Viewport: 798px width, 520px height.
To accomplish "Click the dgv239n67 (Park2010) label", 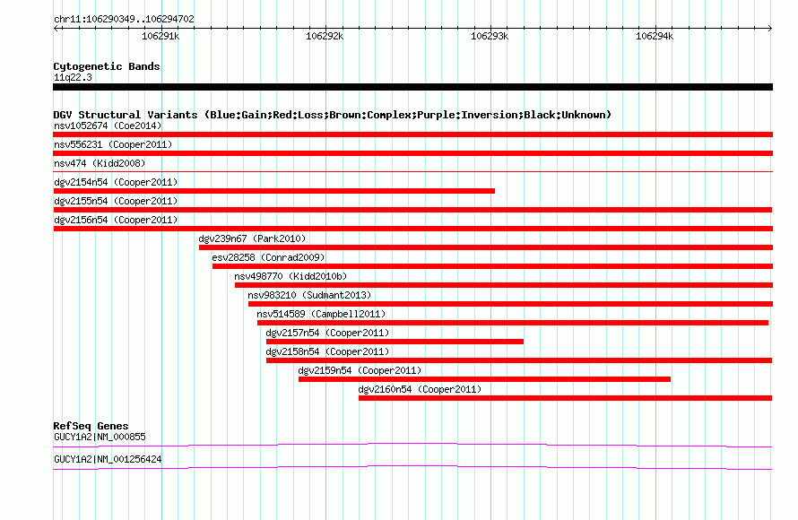I will tap(252, 238).
